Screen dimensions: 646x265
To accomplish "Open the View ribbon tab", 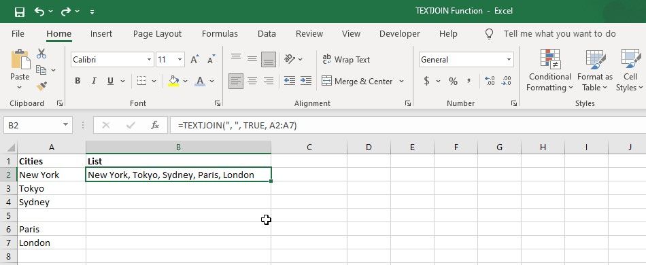I will 351,34.
